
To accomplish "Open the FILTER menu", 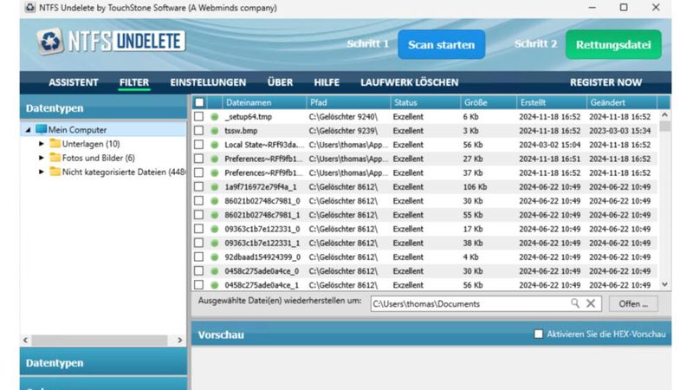I will coord(134,82).
